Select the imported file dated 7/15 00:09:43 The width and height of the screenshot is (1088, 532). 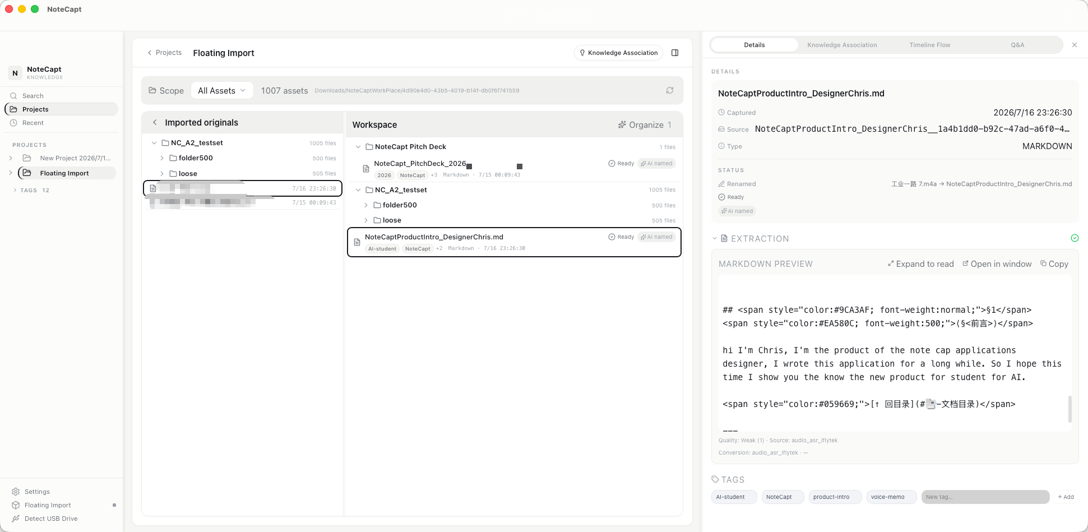[x=243, y=202]
